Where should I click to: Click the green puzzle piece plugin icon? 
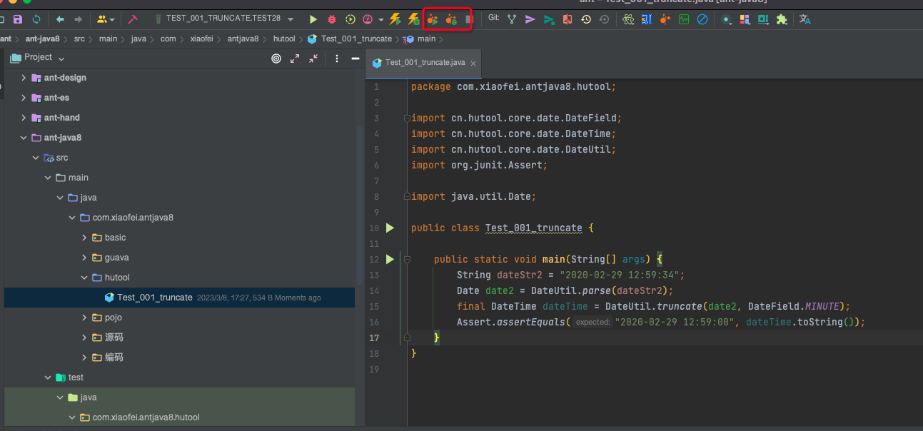point(782,19)
